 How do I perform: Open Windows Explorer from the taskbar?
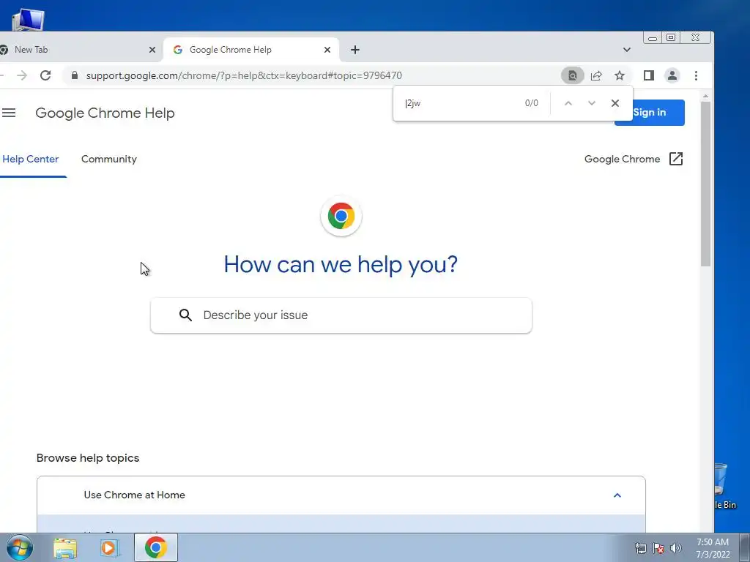pos(65,547)
